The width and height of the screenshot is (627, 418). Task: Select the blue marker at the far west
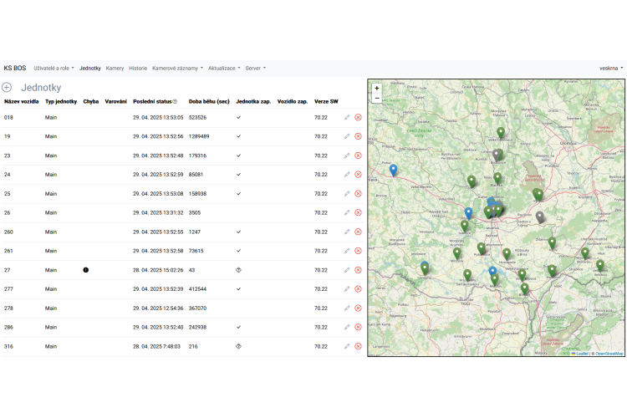coord(394,170)
